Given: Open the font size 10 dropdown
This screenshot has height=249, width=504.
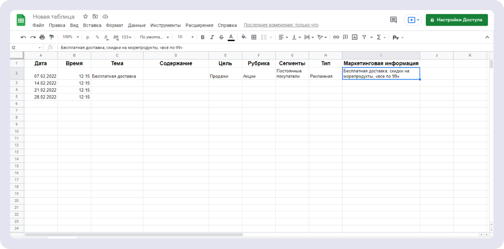Looking at the screenshot, I should [186, 37].
